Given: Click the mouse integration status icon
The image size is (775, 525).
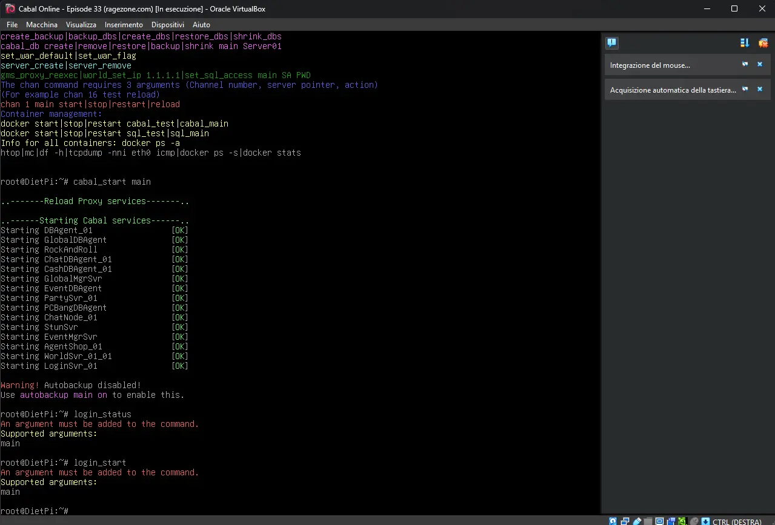Looking at the screenshot, I should pos(694,521).
